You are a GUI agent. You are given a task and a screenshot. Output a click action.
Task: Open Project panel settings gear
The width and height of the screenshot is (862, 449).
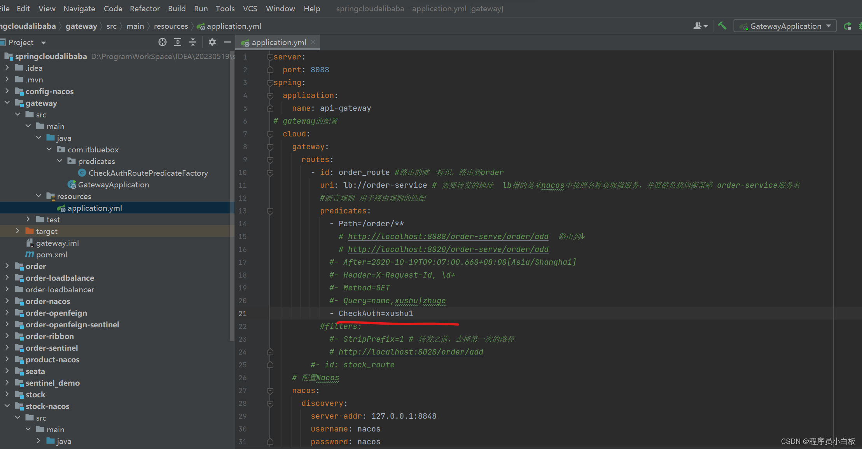212,42
